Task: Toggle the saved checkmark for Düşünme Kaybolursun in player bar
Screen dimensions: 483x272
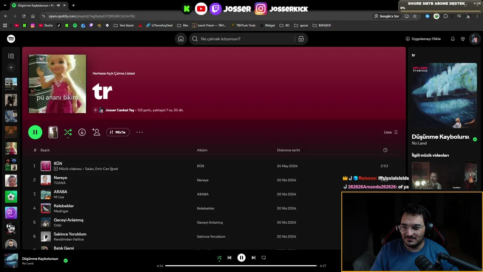Action: coord(66,260)
